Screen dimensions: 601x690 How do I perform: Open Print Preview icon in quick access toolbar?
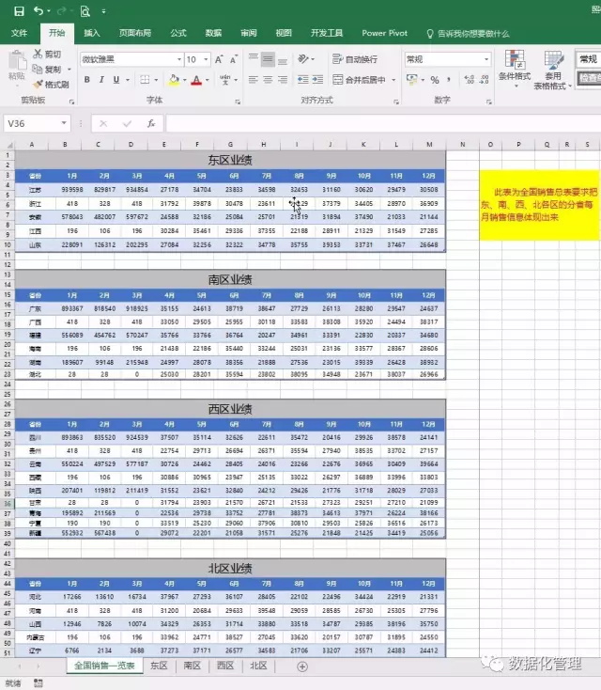click(85, 11)
